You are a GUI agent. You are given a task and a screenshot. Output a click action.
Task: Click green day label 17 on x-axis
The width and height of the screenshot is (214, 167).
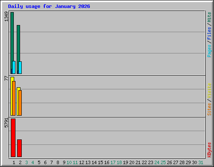click(x=113, y=162)
